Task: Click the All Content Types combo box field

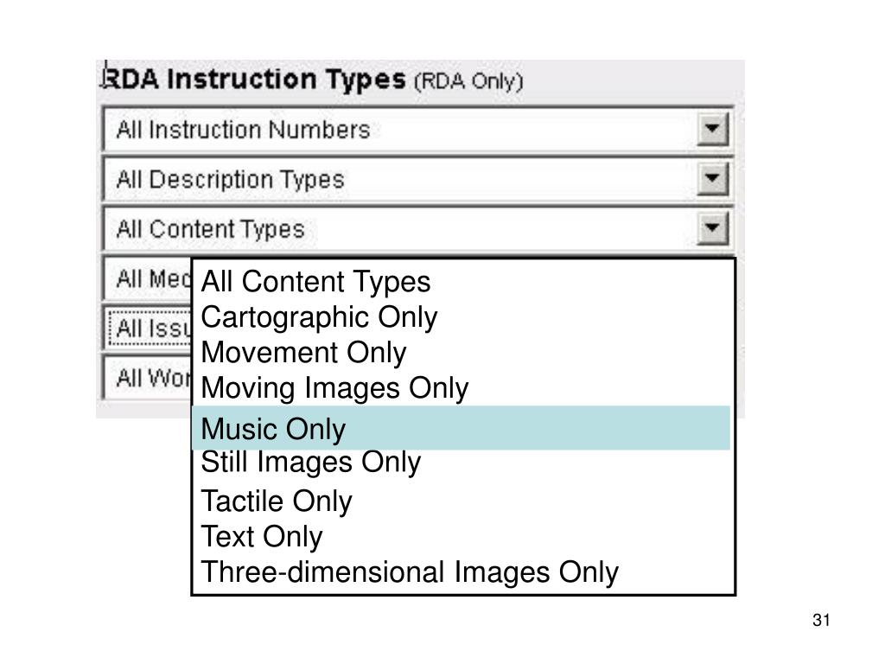Action: [418, 228]
